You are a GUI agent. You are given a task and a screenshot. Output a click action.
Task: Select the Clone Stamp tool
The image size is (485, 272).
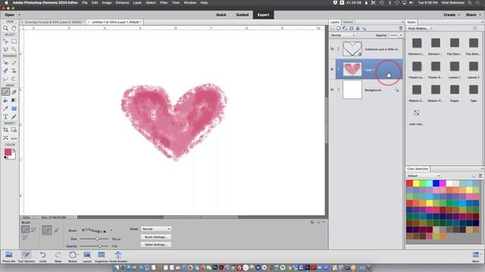coord(14,70)
